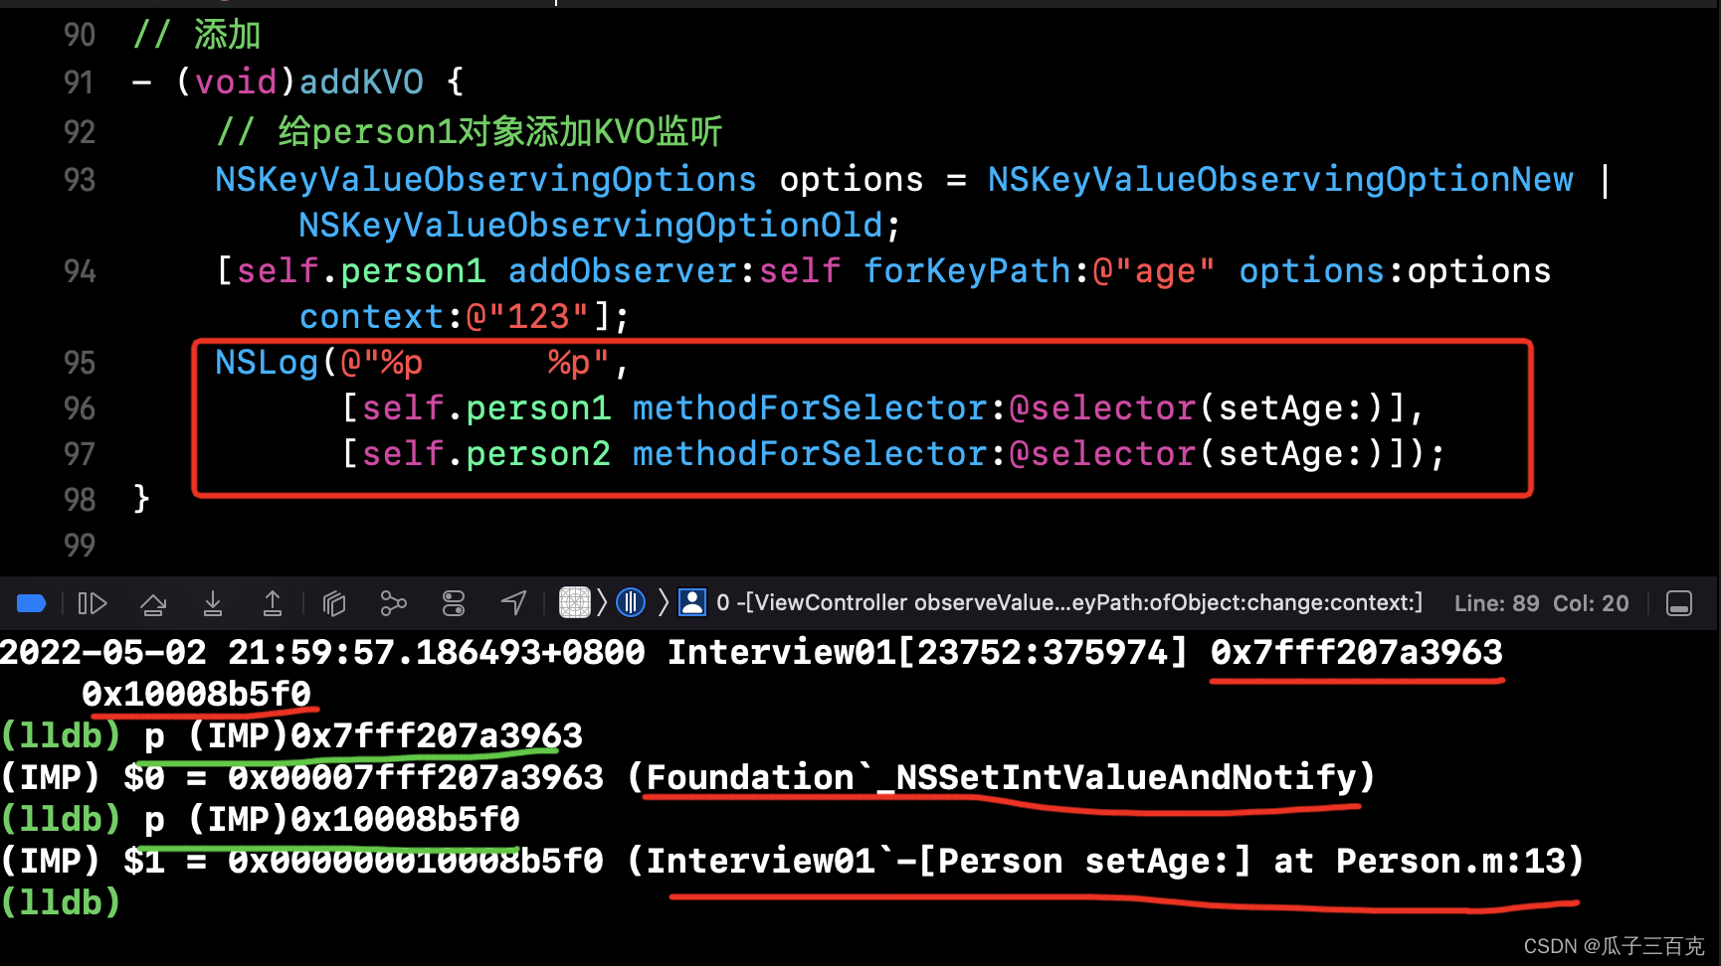Image resolution: width=1721 pixels, height=966 pixels.
Task: Click the options variable name on line 93
Action: (x=852, y=179)
